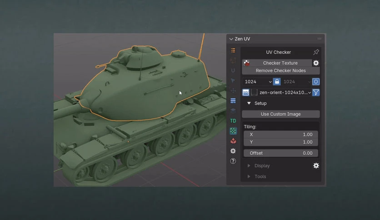The width and height of the screenshot is (380, 220).
Task: Click the panel drag grip dots in Zen UV header
Action: [x=320, y=39]
